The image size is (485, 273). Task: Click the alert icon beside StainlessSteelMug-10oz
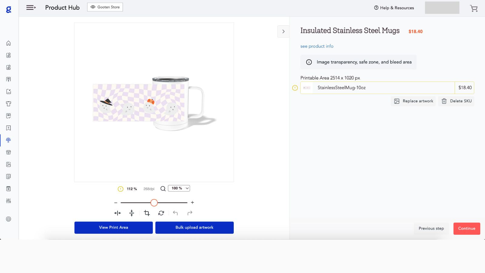[x=294, y=88]
